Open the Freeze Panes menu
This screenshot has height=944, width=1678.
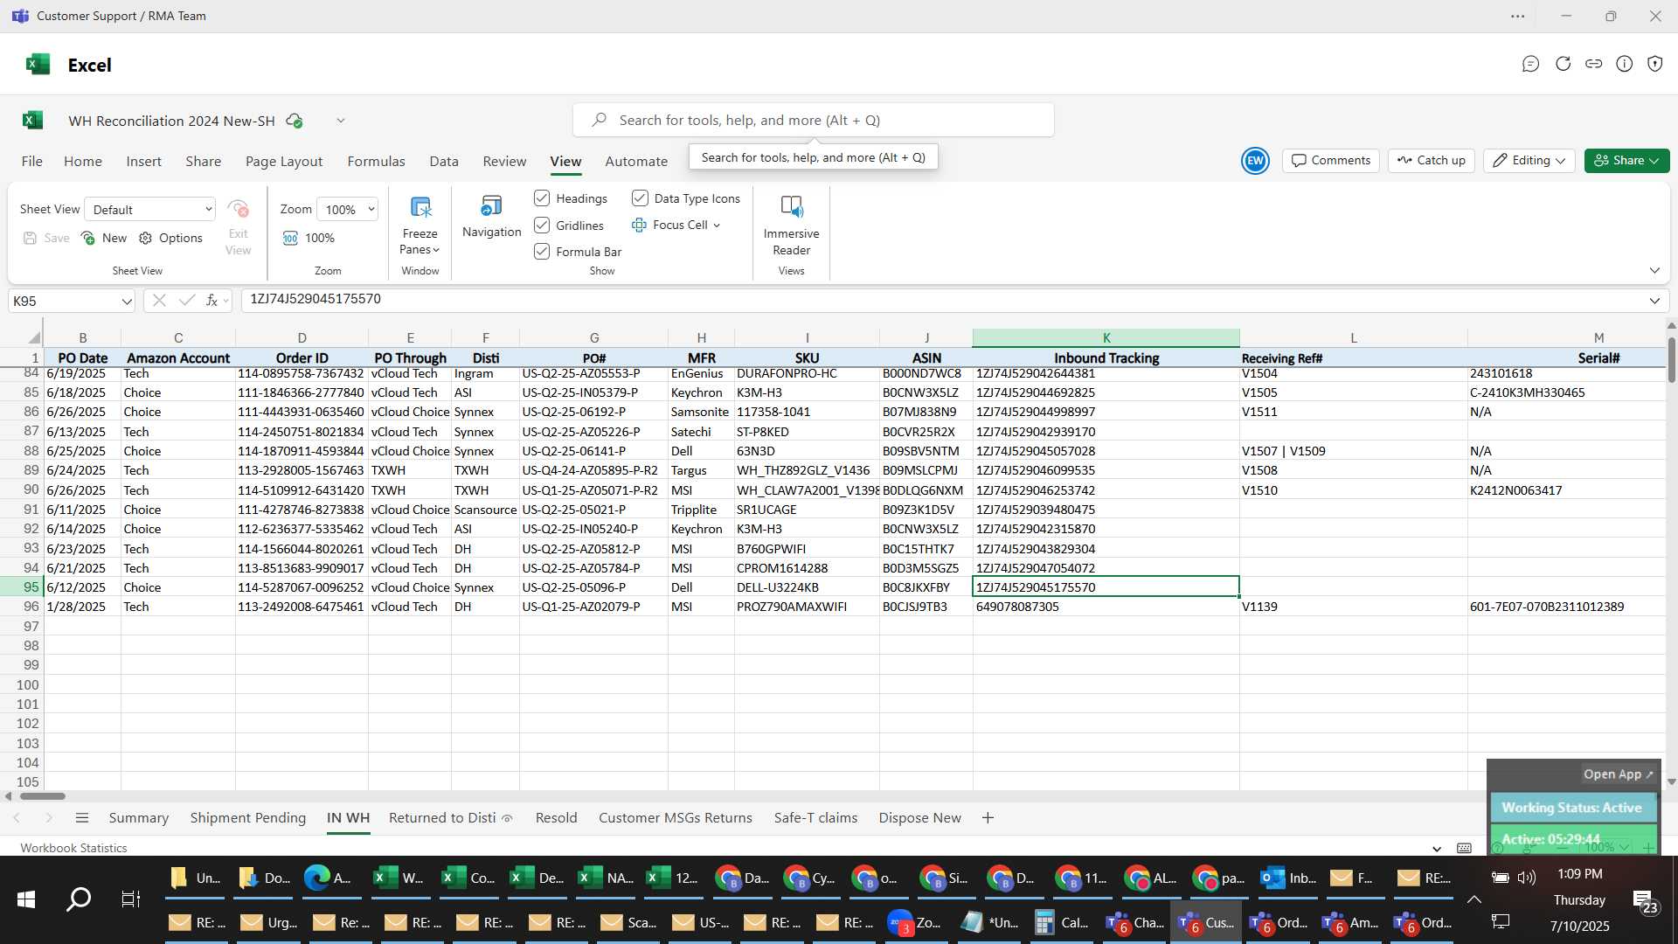[419, 226]
